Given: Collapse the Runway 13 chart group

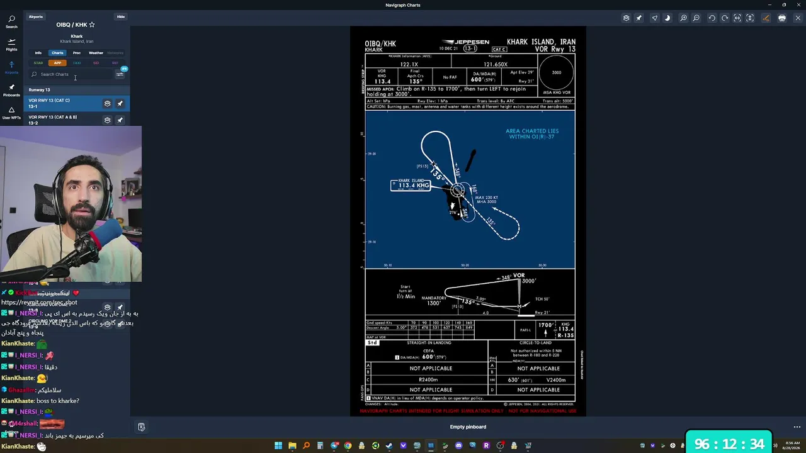Looking at the screenshot, I should [x=77, y=90].
